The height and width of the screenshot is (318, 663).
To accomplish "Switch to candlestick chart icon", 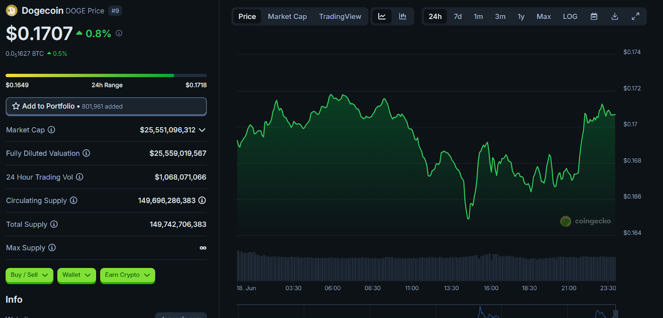I will pyautogui.click(x=402, y=17).
